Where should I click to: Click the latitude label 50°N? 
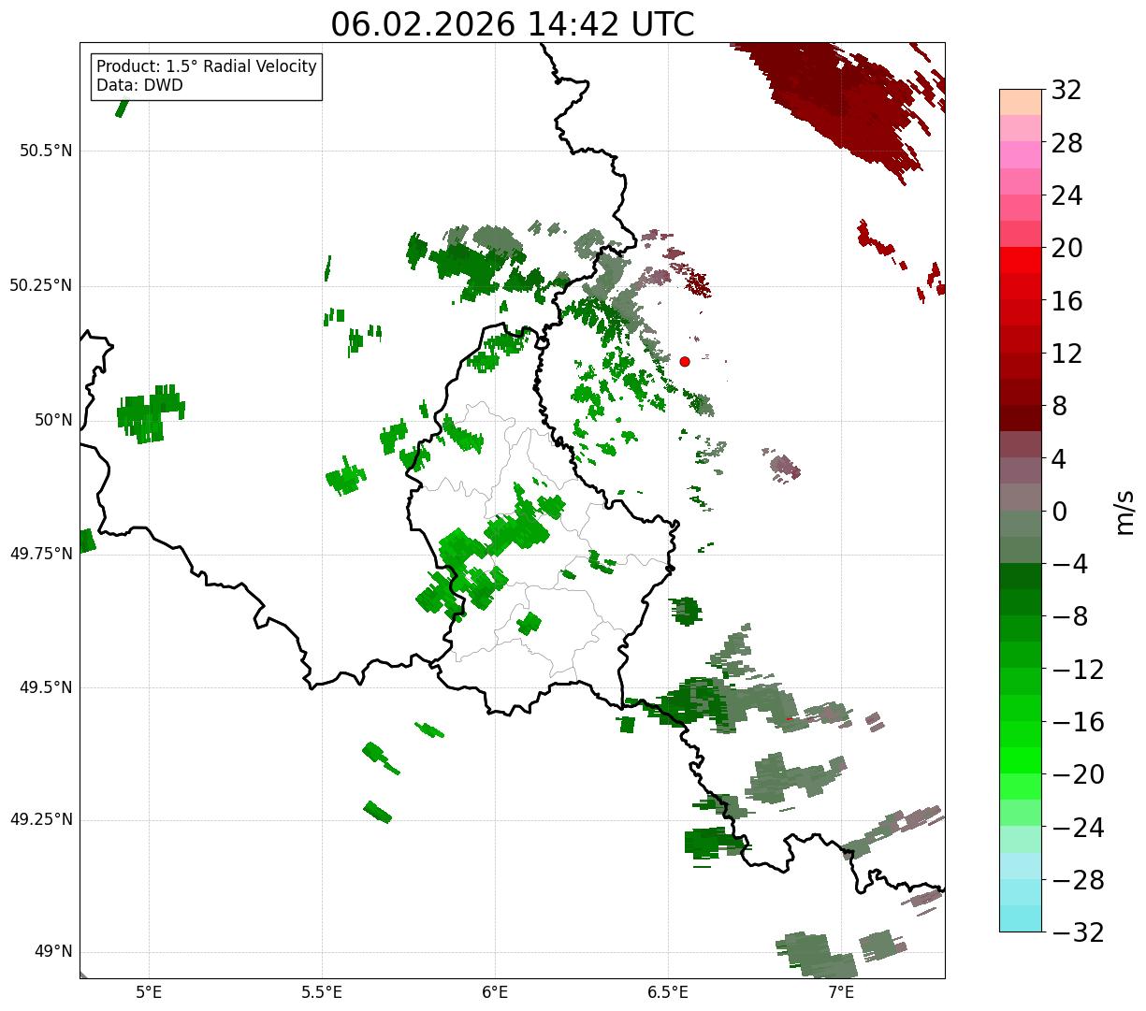pyautogui.click(x=53, y=420)
